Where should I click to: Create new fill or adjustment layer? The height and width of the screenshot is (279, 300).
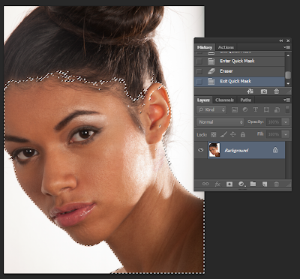[x=241, y=184]
